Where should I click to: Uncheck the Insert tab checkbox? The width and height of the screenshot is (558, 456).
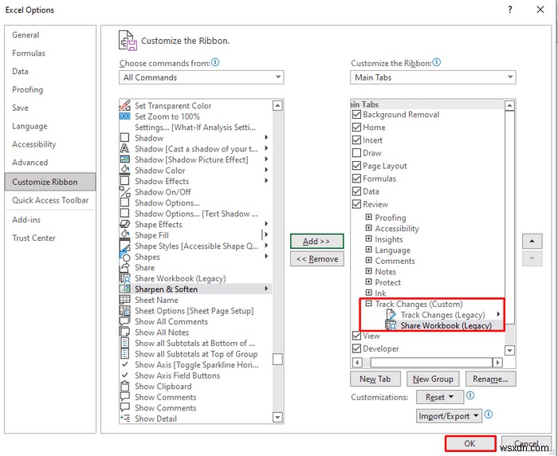(356, 140)
